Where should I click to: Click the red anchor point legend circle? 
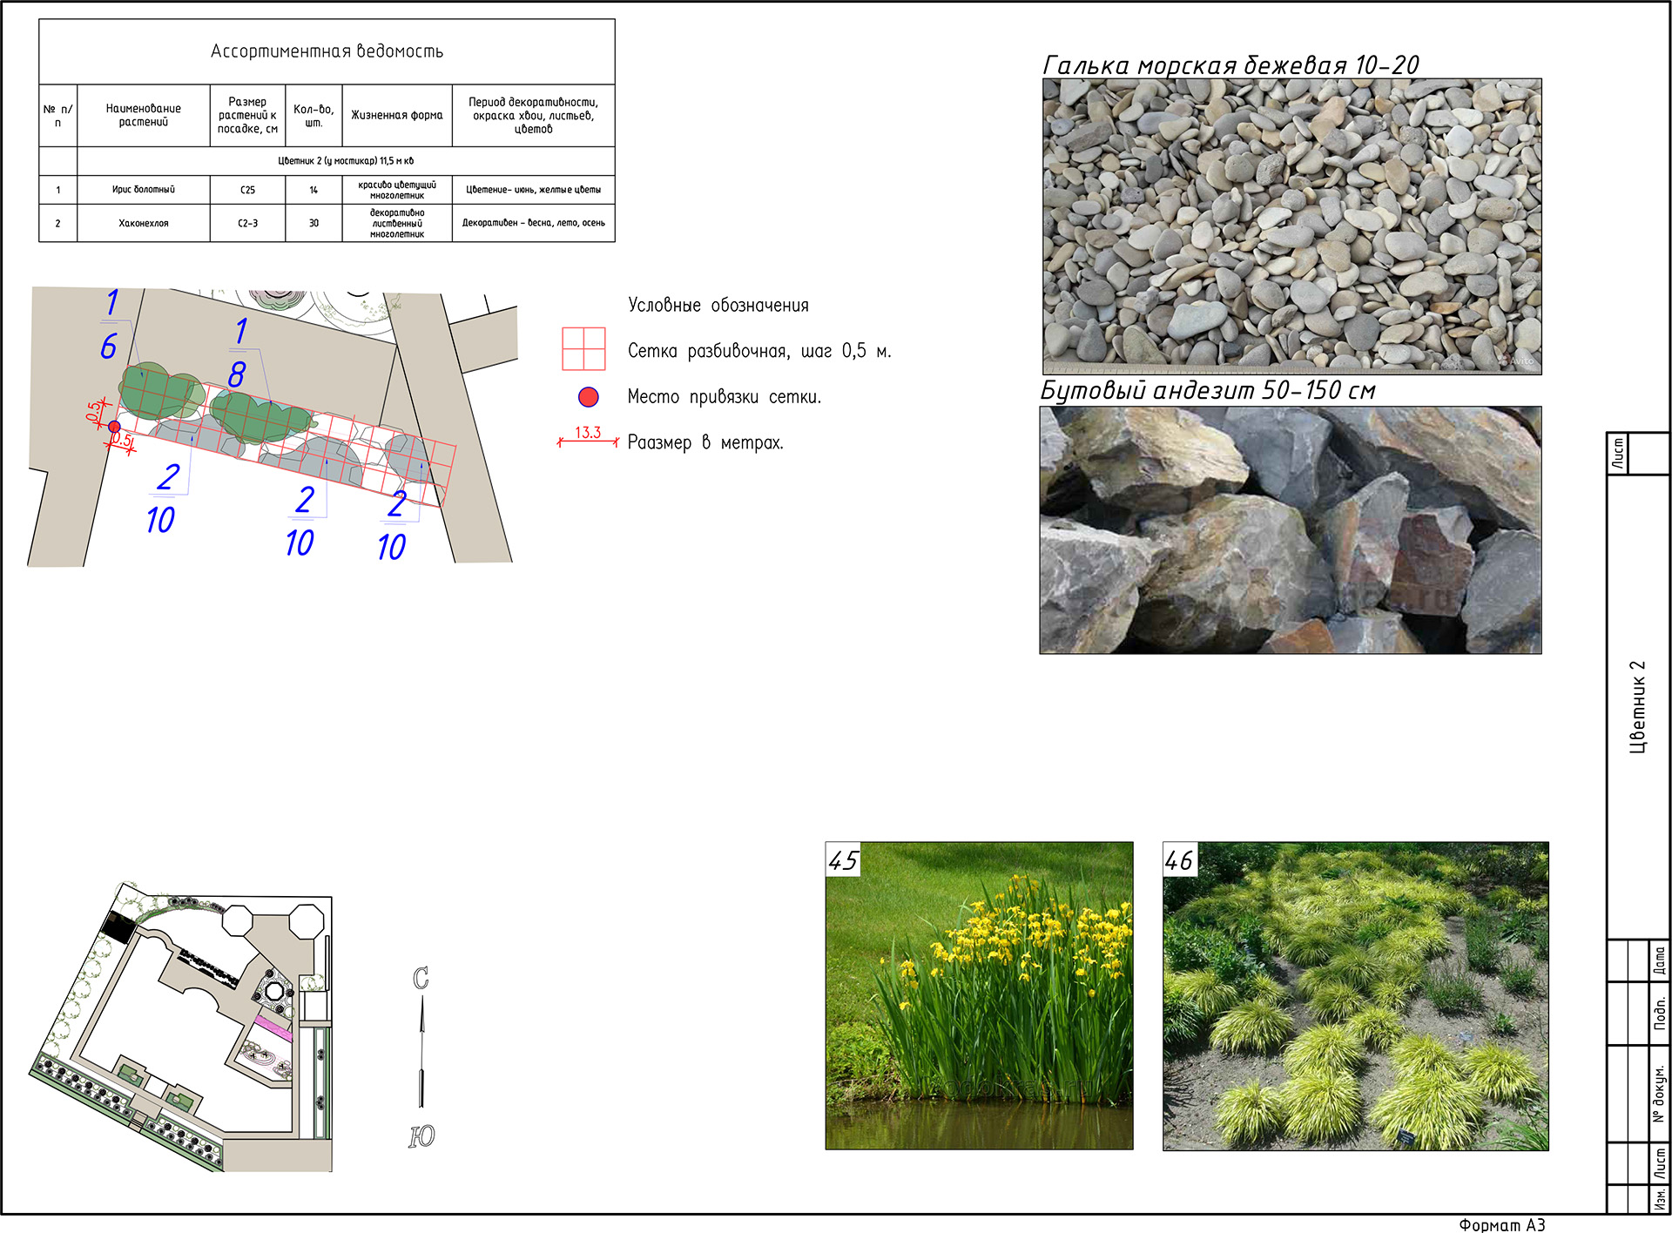(x=589, y=397)
